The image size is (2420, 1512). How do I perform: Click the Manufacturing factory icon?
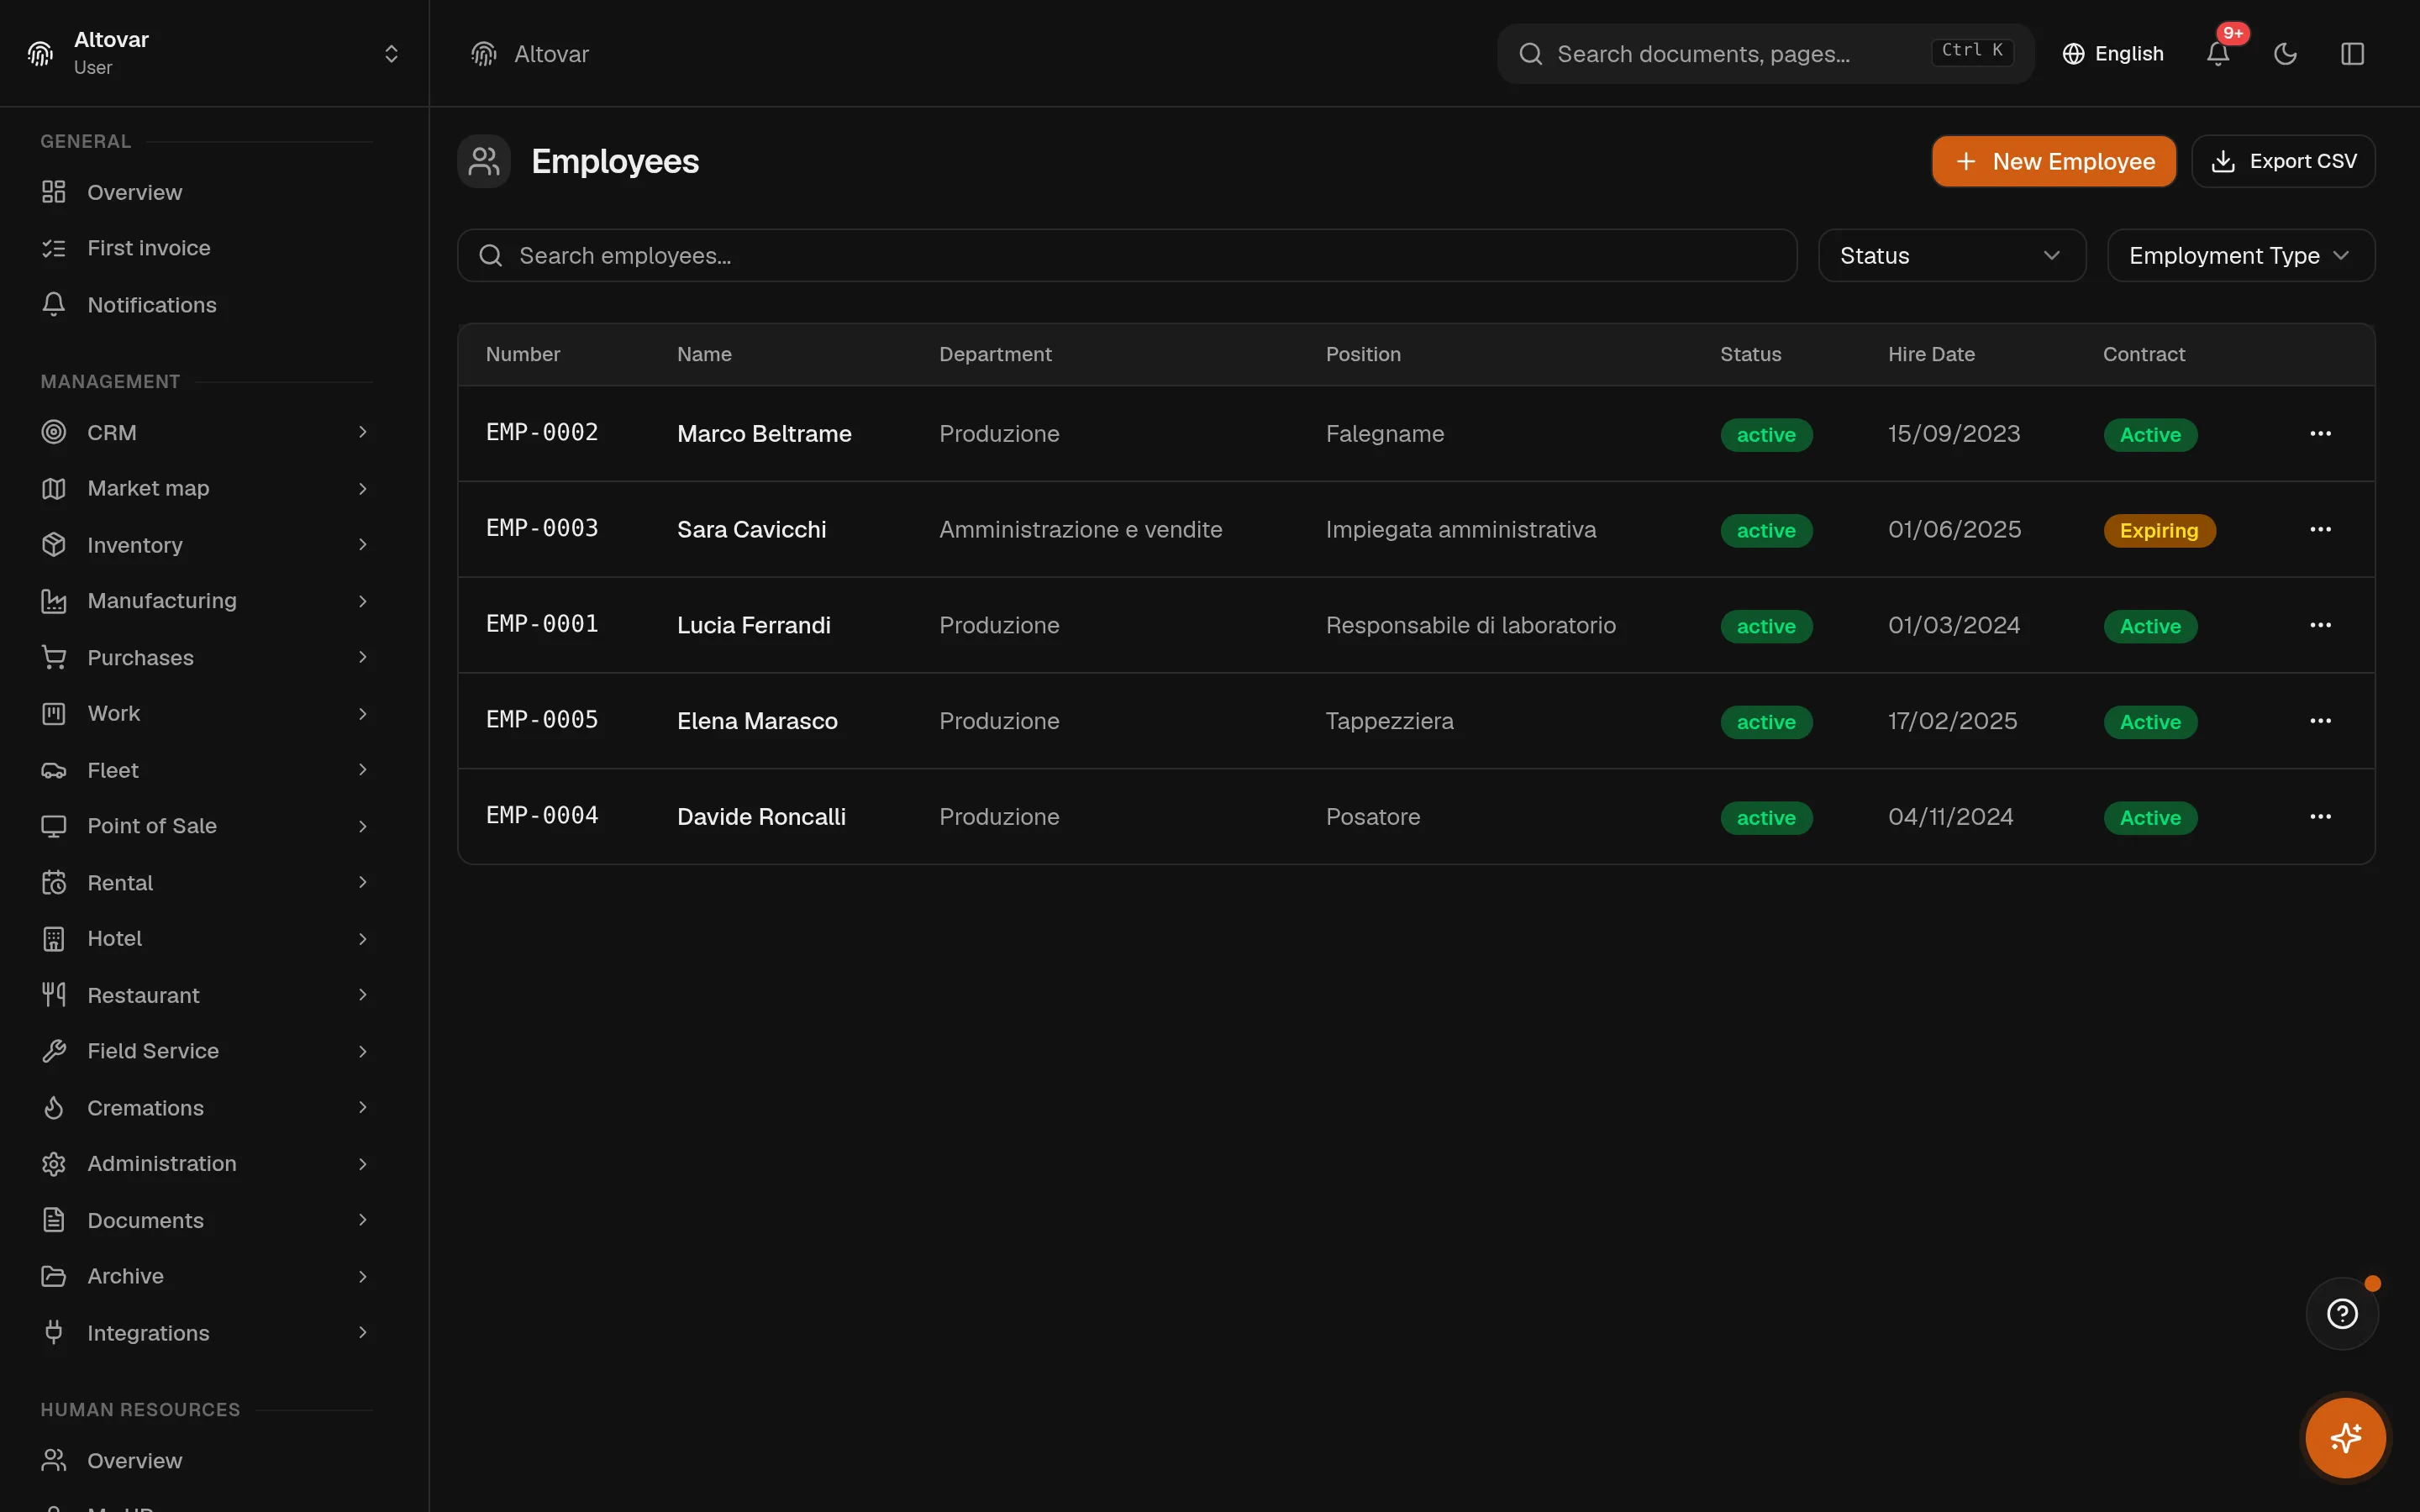54,601
